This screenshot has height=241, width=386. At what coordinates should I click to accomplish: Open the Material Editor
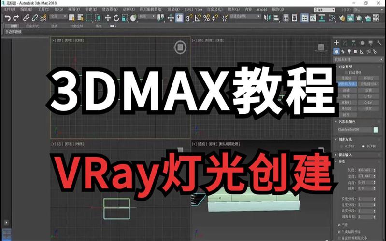click(x=332, y=18)
